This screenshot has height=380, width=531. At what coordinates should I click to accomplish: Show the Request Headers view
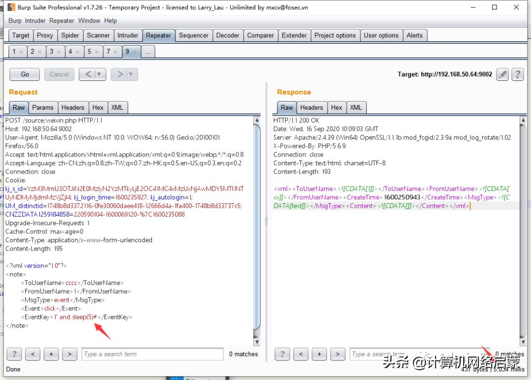pyautogui.click(x=73, y=107)
